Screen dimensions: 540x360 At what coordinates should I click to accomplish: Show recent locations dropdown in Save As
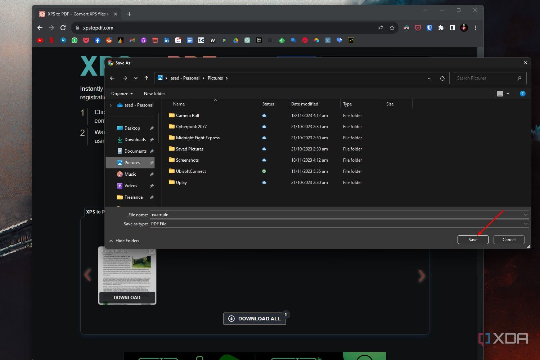click(136, 78)
